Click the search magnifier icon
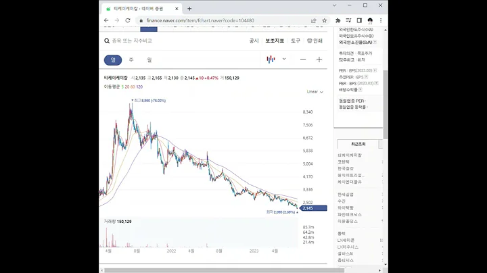487x273 pixels. click(x=107, y=41)
